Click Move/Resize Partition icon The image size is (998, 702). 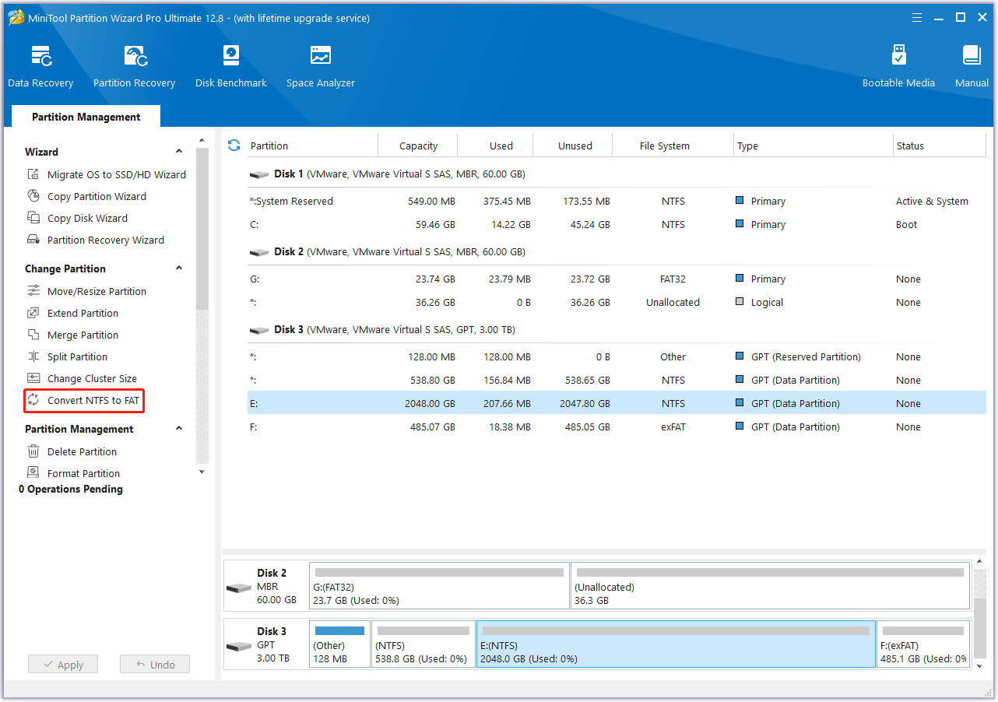tap(33, 291)
